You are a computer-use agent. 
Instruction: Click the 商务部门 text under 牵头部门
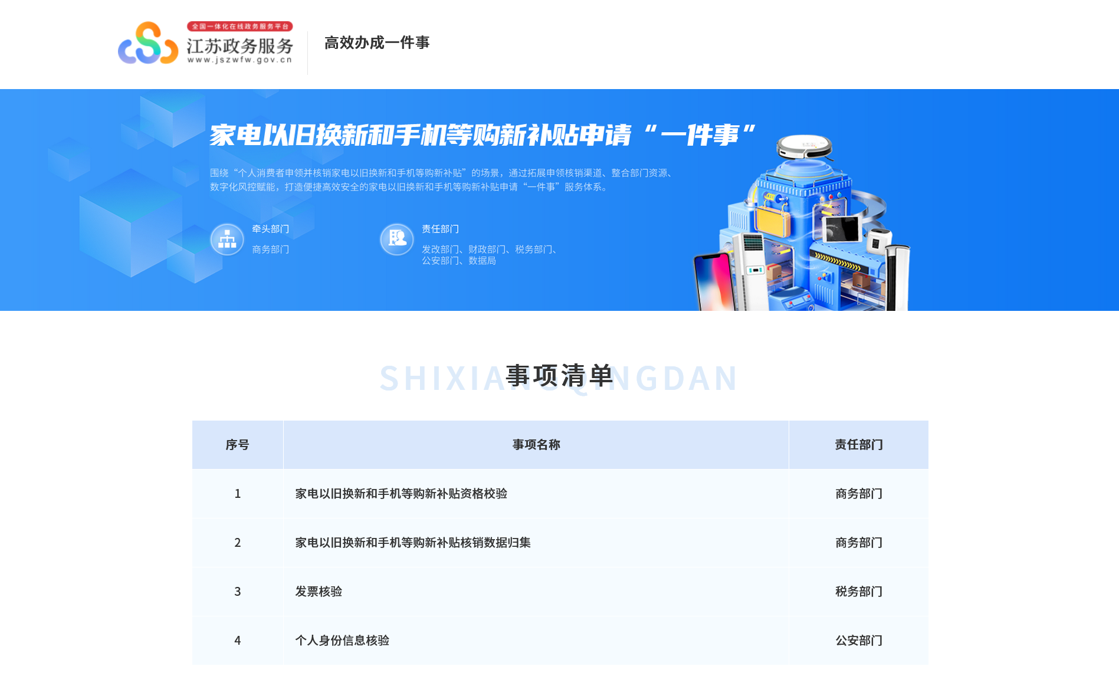click(x=270, y=250)
